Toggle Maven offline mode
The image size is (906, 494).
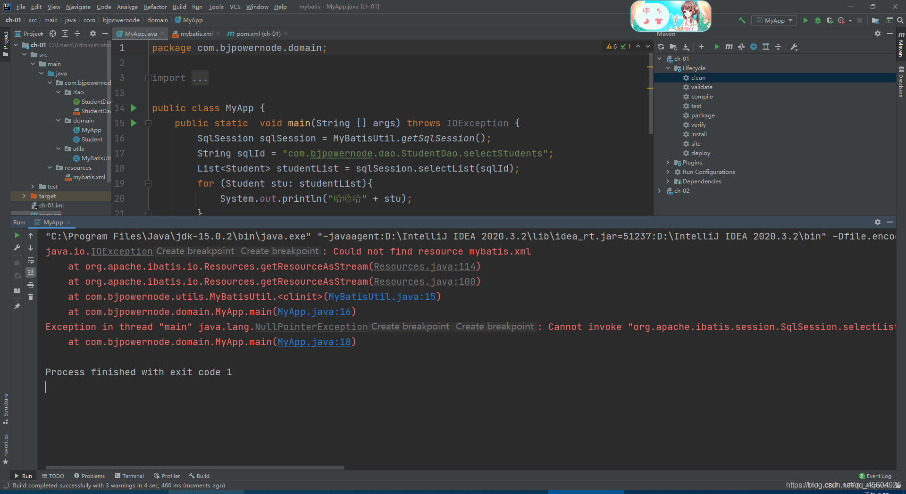(x=741, y=47)
